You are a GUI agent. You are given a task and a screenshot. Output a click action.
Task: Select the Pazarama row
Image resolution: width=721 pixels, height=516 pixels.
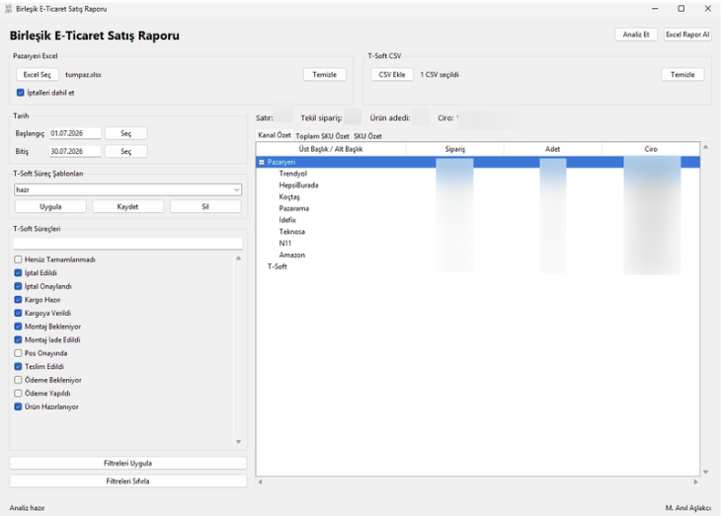(x=478, y=208)
